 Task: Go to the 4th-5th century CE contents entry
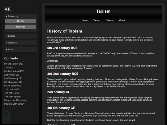pyautogui.click(x=13, y=78)
